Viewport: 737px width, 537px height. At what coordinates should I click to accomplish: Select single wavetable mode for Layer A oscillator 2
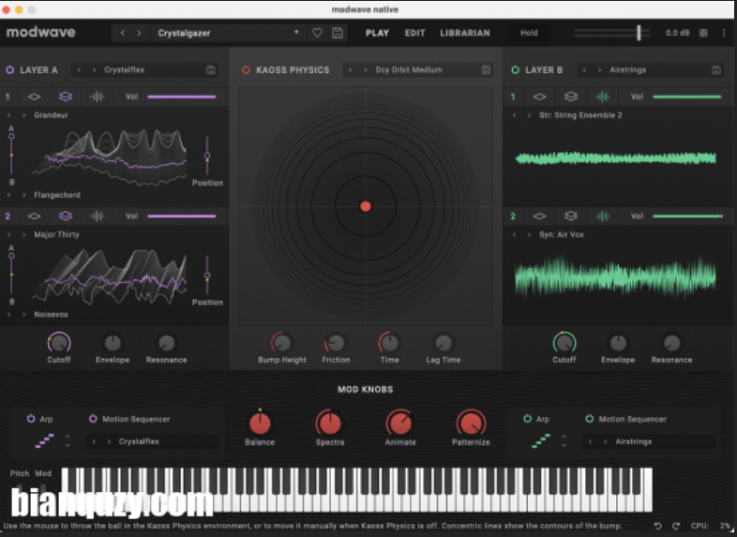coord(34,216)
